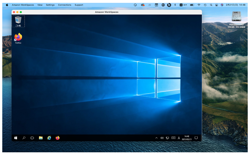Click the Show desktop strip on the Windows taskbar

[201, 138]
